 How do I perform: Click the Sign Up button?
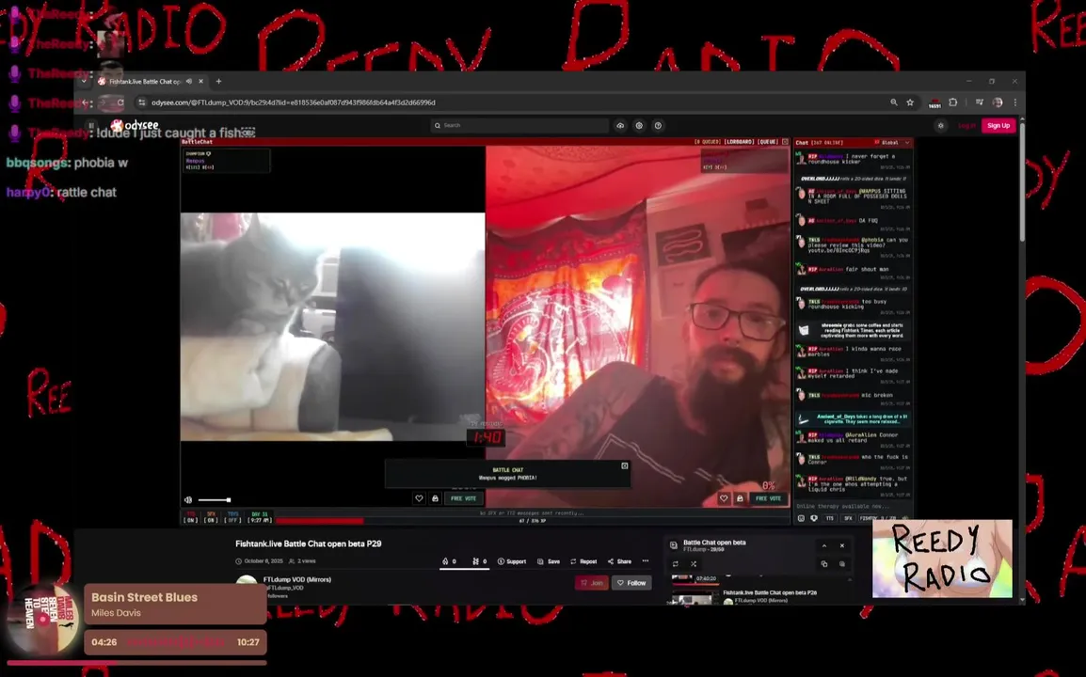998,125
